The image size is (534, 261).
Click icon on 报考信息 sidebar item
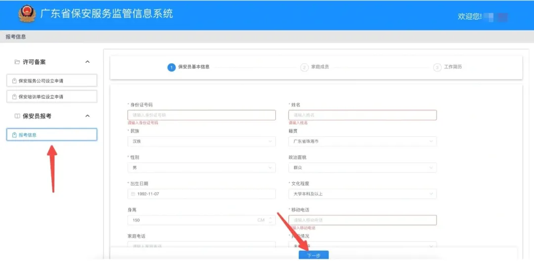[14, 135]
